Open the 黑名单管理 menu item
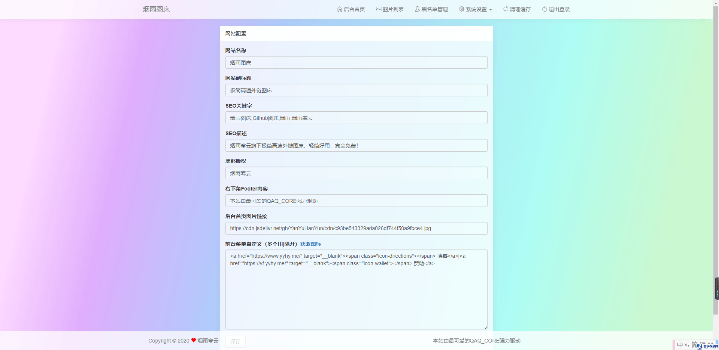 click(431, 9)
